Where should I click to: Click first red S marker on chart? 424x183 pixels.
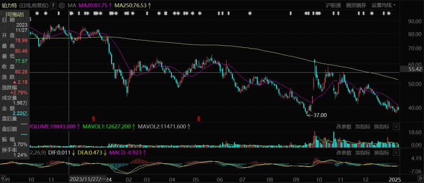[93, 118]
